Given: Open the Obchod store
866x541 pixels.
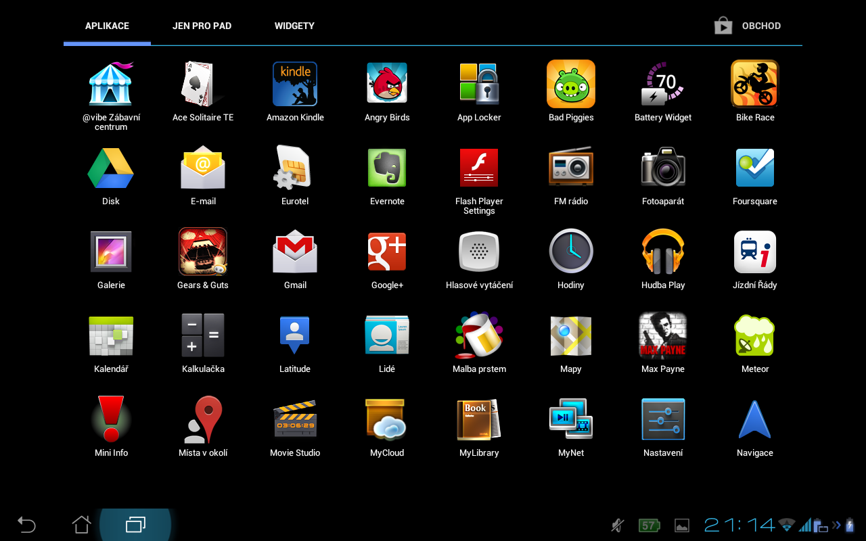Looking at the screenshot, I should tap(748, 26).
